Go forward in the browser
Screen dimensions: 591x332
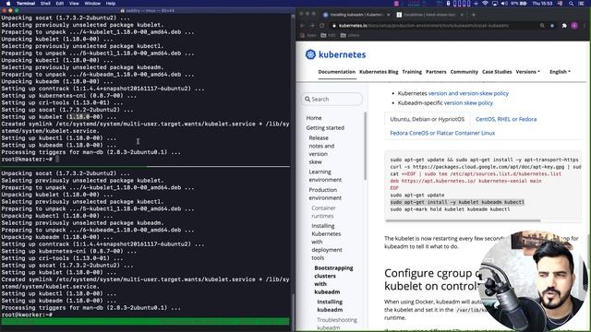pyautogui.click(x=312, y=26)
